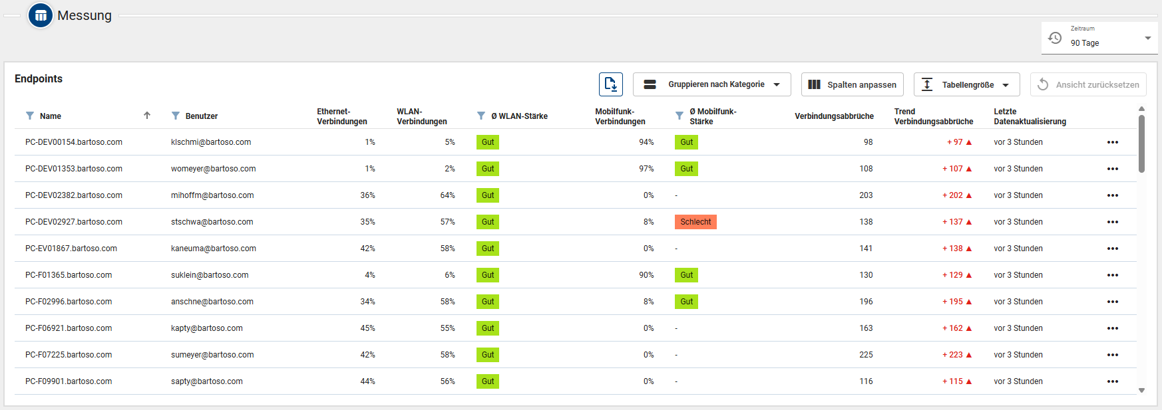This screenshot has height=410, width=1162.
Task: Open the Zeitraum 90 Tage dropdown
Action: tap(1099, 38)
